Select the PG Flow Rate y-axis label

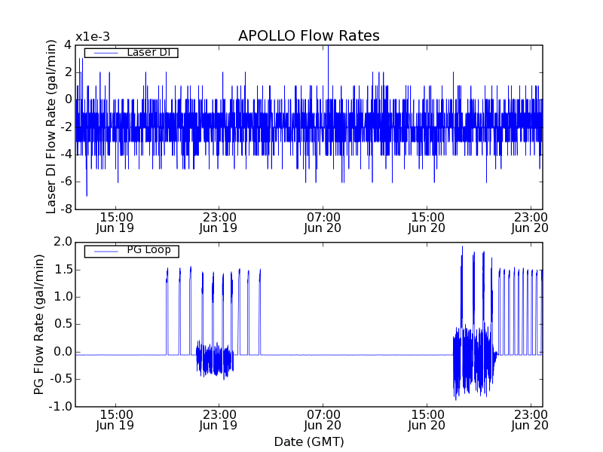[39, 324]
